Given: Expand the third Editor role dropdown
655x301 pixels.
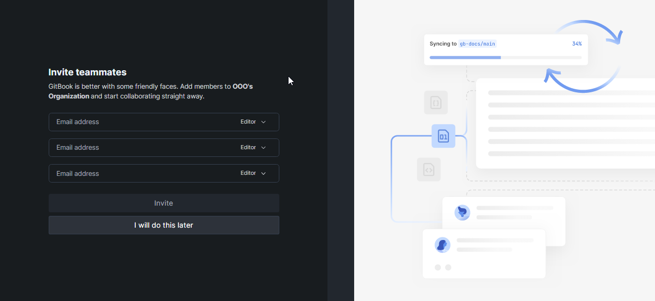Looking at the screenshot, I should coord(253,173).
